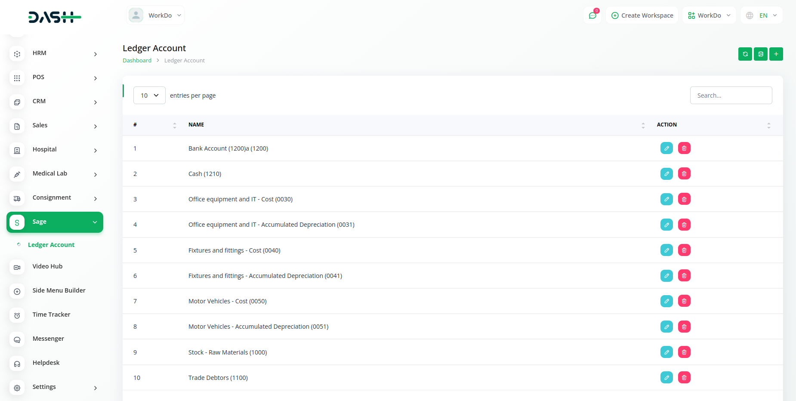The height and width of the screenshot is (401, 796).
Task: Click the green database icon button
Action: [760, 54]
